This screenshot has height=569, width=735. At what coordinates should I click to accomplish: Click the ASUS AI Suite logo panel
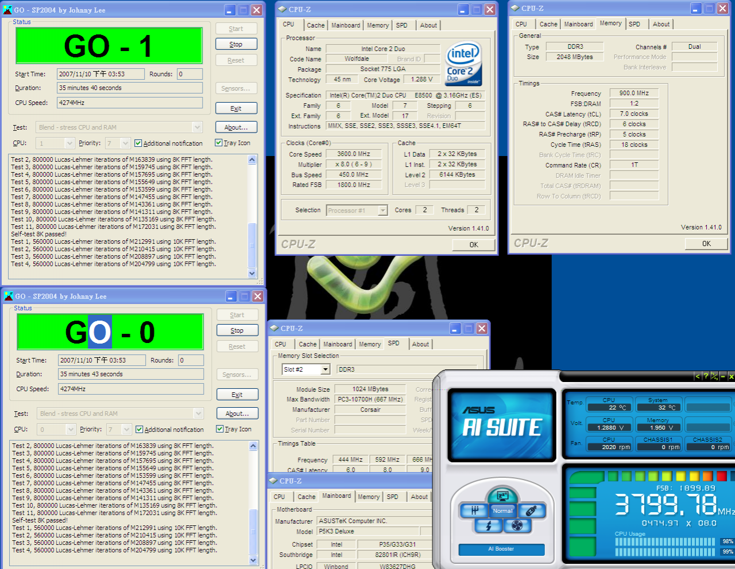coord(502,425)
